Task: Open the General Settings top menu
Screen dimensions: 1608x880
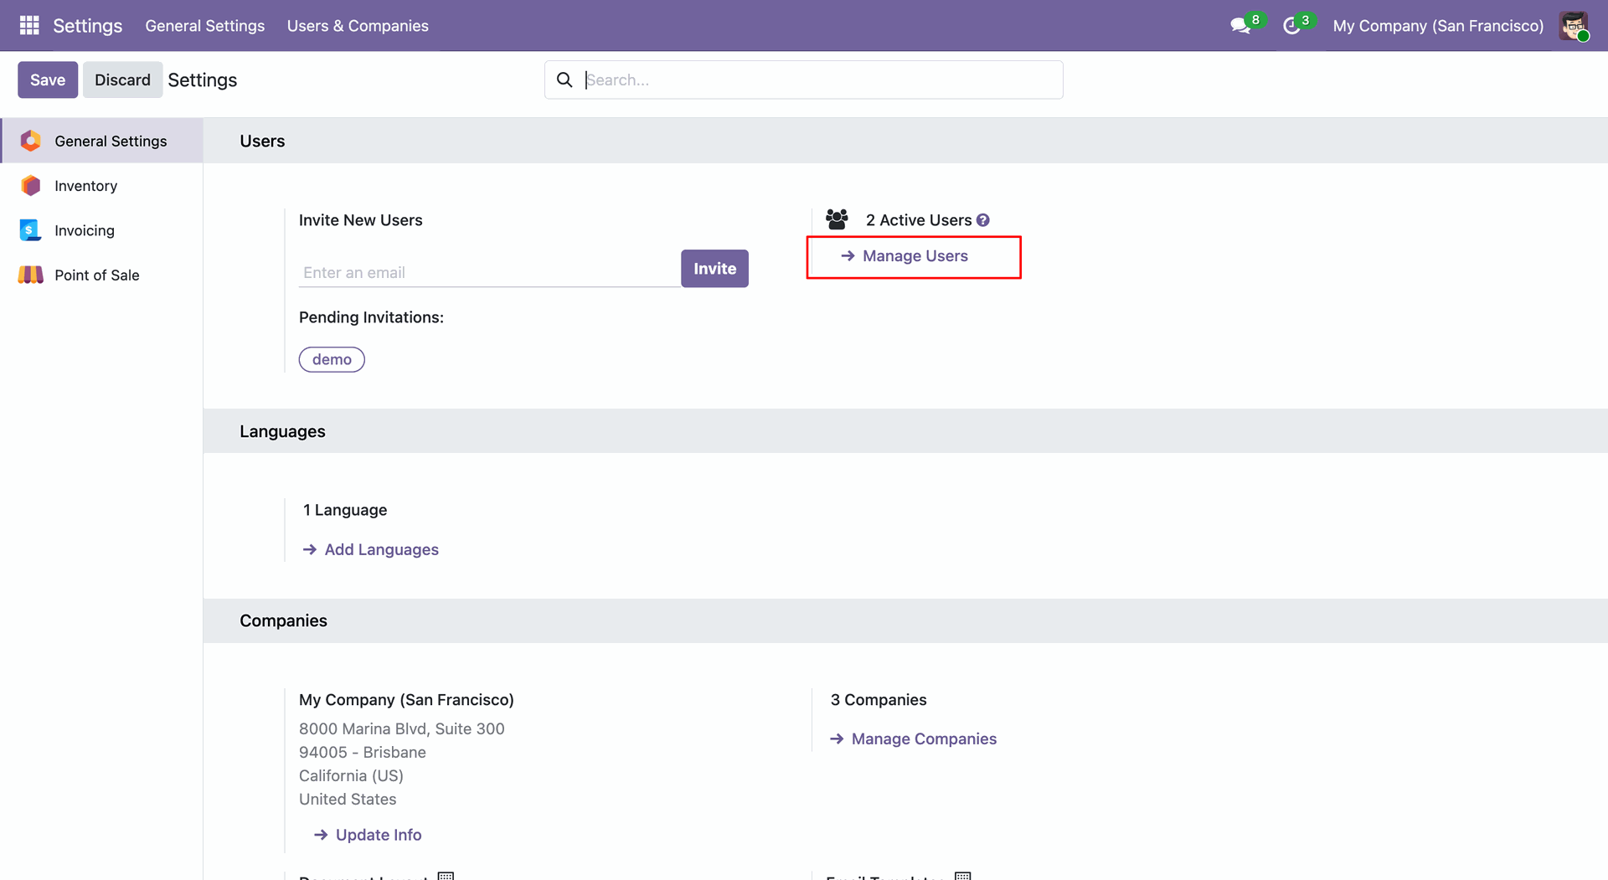Action: [x=204, y=26]
